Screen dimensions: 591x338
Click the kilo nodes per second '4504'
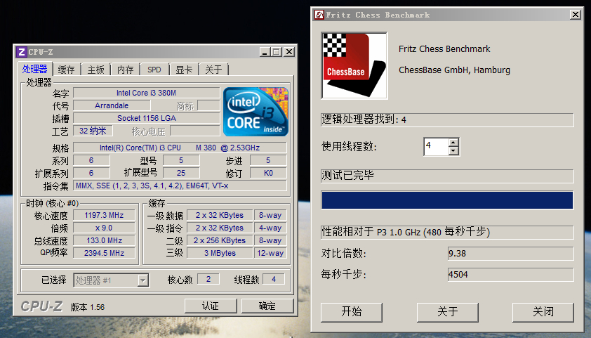coord(511,275)
